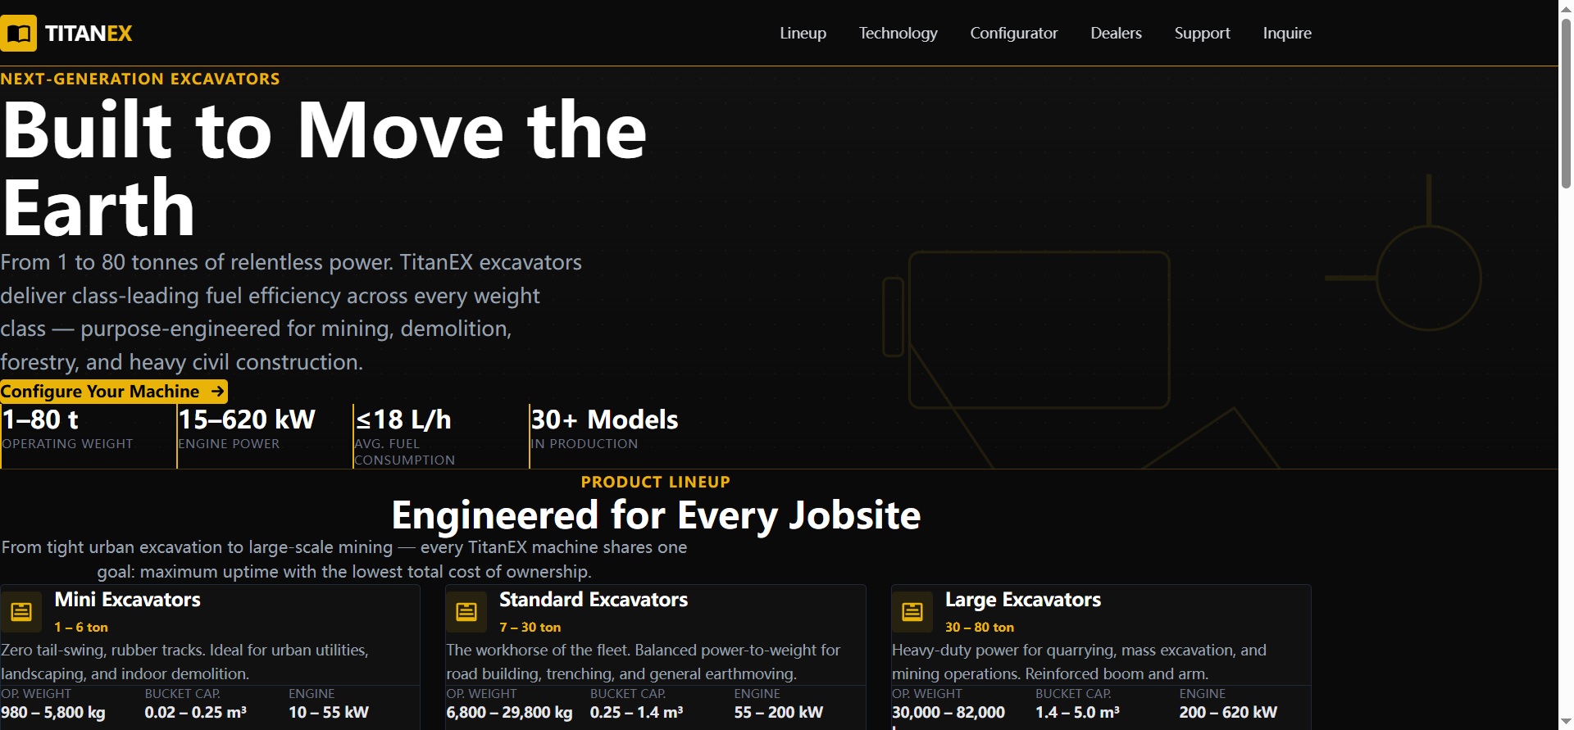Click Inquire in the navigation bar
The height and width of the screenshot is (730, 1574).
[1287, 33]
